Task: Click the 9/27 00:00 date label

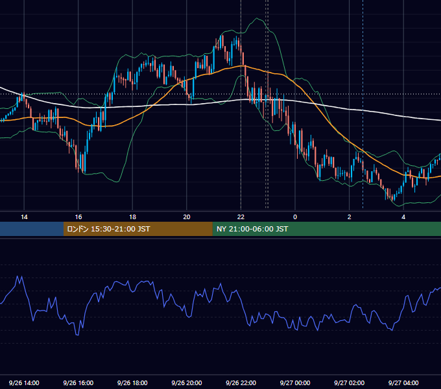Action: [295, 383]
